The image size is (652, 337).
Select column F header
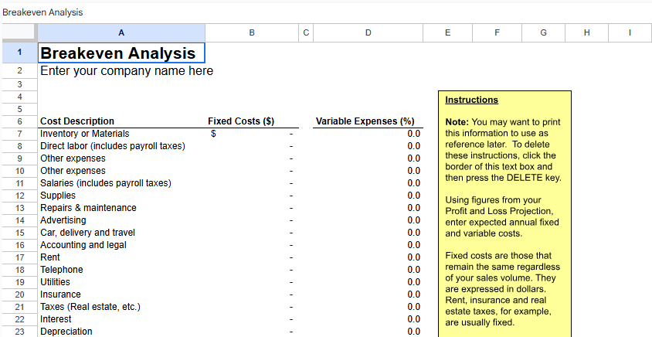(496, 32)
